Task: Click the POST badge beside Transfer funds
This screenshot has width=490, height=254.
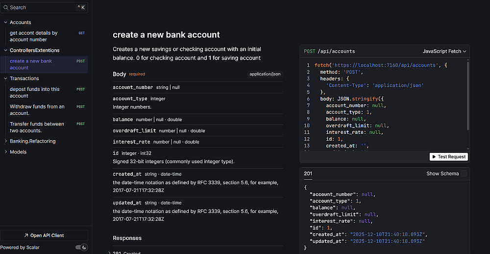Action: (x=81, y=124)
